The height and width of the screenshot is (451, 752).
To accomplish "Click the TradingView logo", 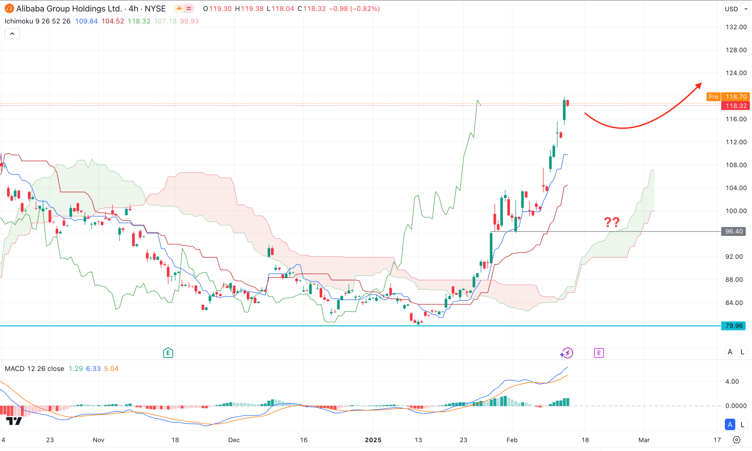I will [14, 421].
